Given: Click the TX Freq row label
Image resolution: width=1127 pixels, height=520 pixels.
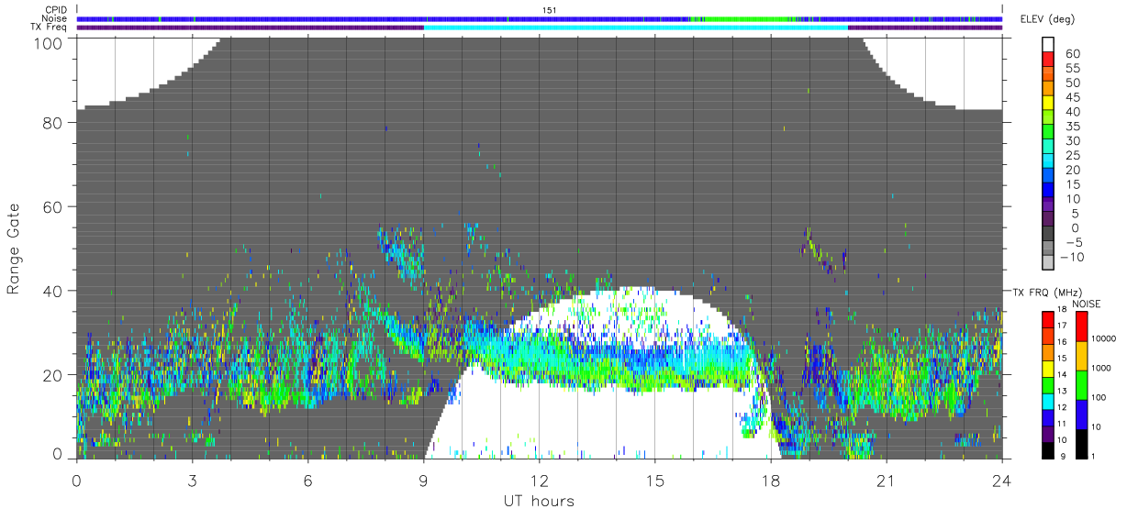Looking at the screenshot, I should tap(49, 27).
